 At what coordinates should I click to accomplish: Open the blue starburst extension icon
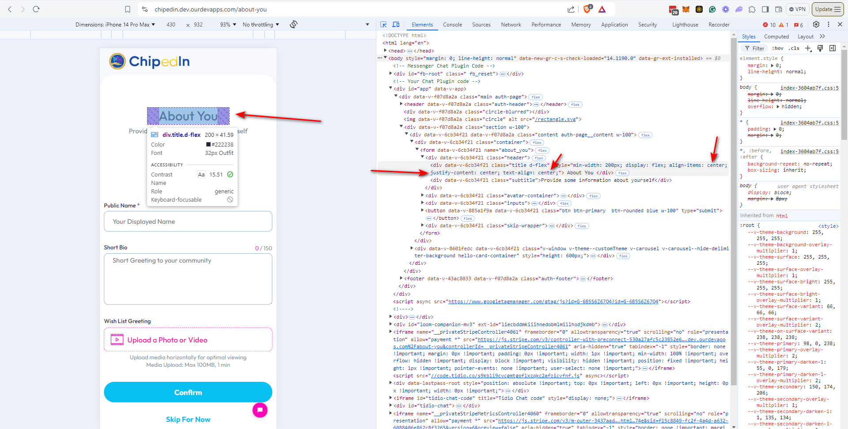tap(726, 9)
